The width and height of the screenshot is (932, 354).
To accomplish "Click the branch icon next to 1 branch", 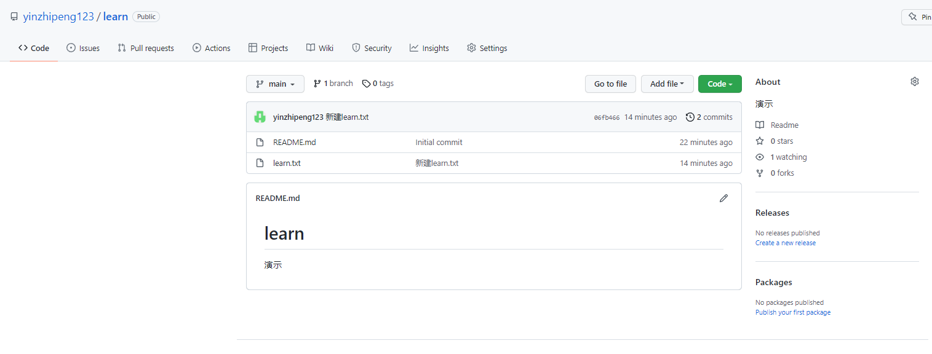I will click(317, 84).
